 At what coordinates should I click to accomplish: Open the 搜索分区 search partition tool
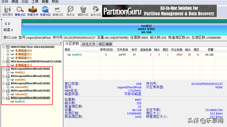tap(20, 11)
